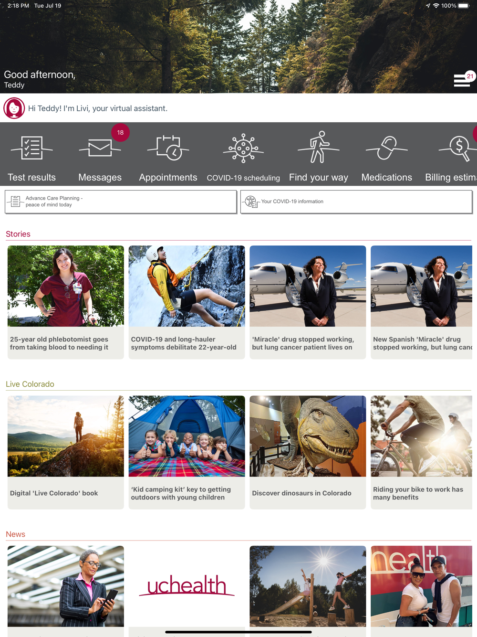The image size is (477, 637).
Task: Read 'New Spanish 'Miracle' drug' story title
Action: (423, 343)
